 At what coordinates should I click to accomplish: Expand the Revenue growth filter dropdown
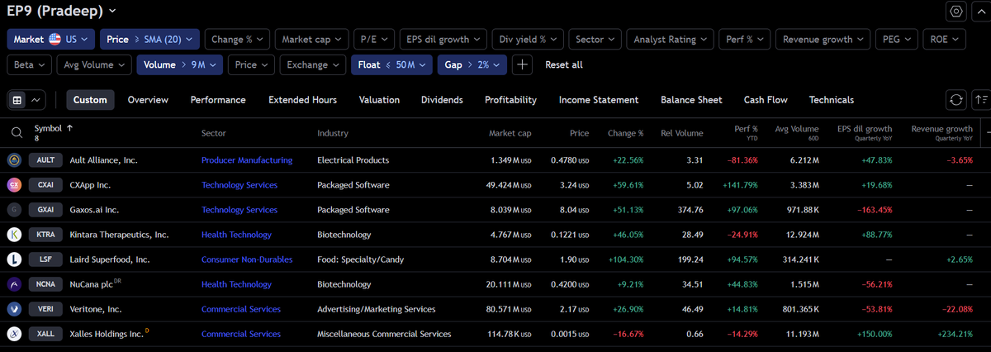point(823,39)
